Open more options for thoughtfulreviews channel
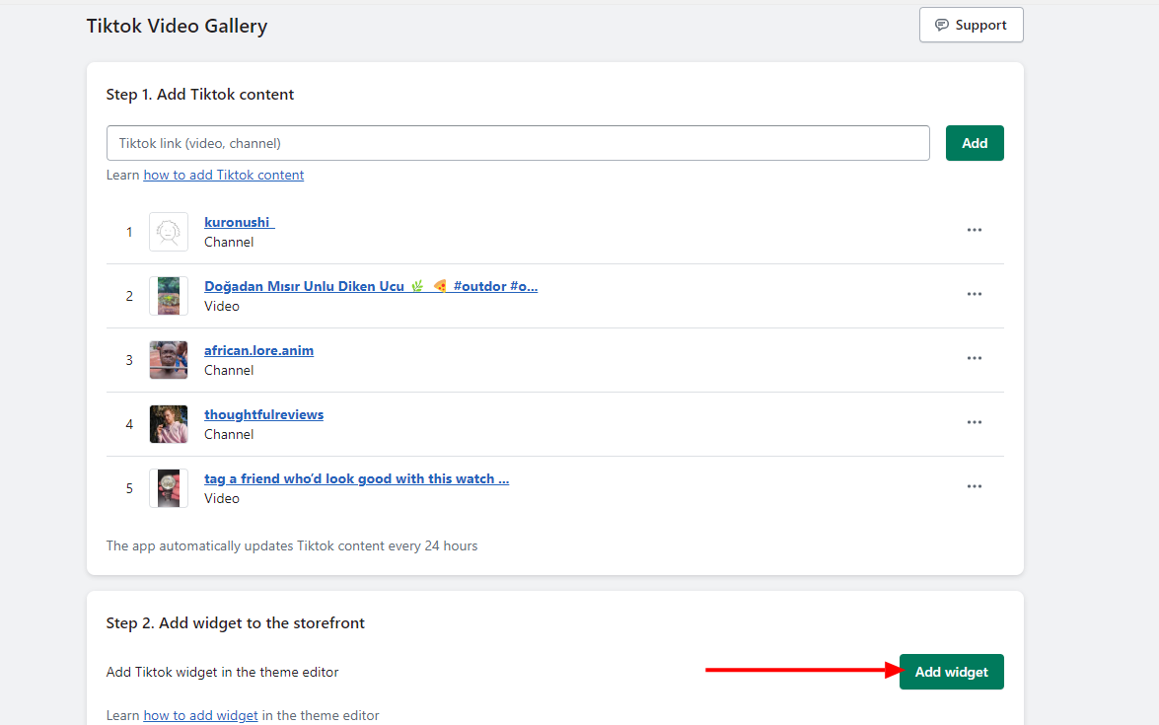Screen dimensions: 1159x725 click(975, 423)
